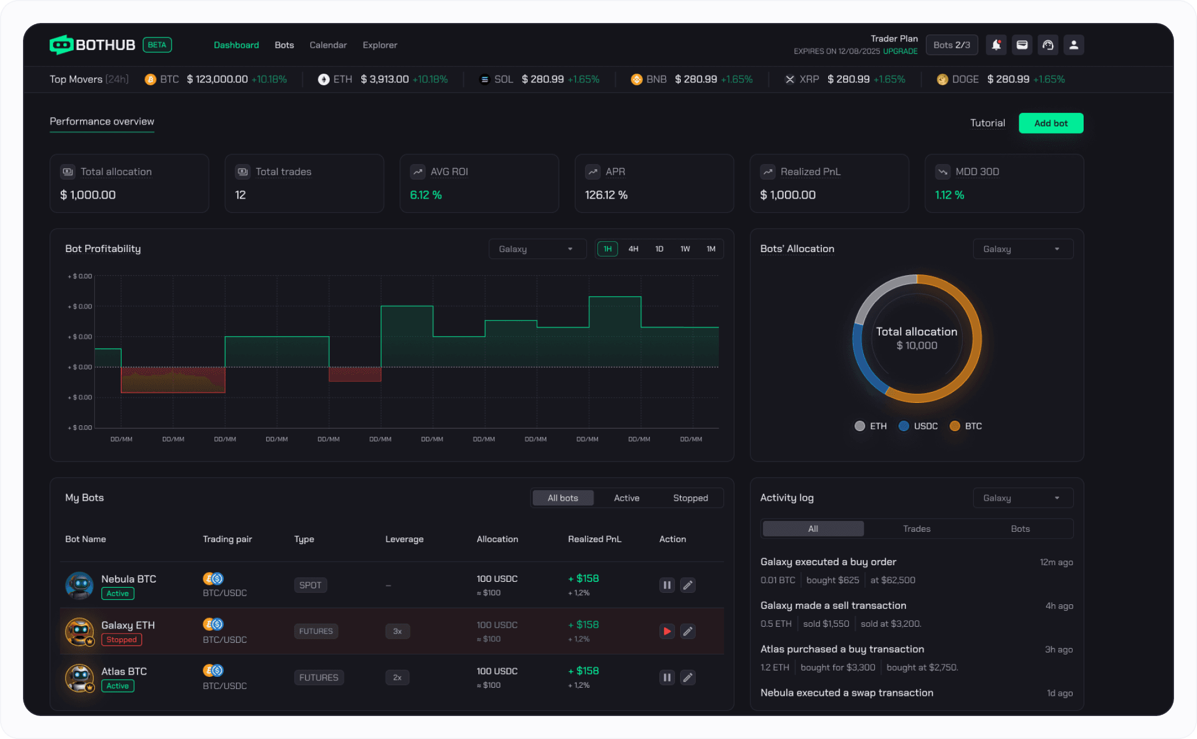Image resolution: width=1197 pixels, height=739 pixels.
Task: Click the wallet card icon in header
Action: click(1022, 45)
